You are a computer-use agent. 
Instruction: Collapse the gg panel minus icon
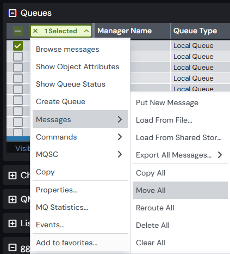(x=13, y=247)
